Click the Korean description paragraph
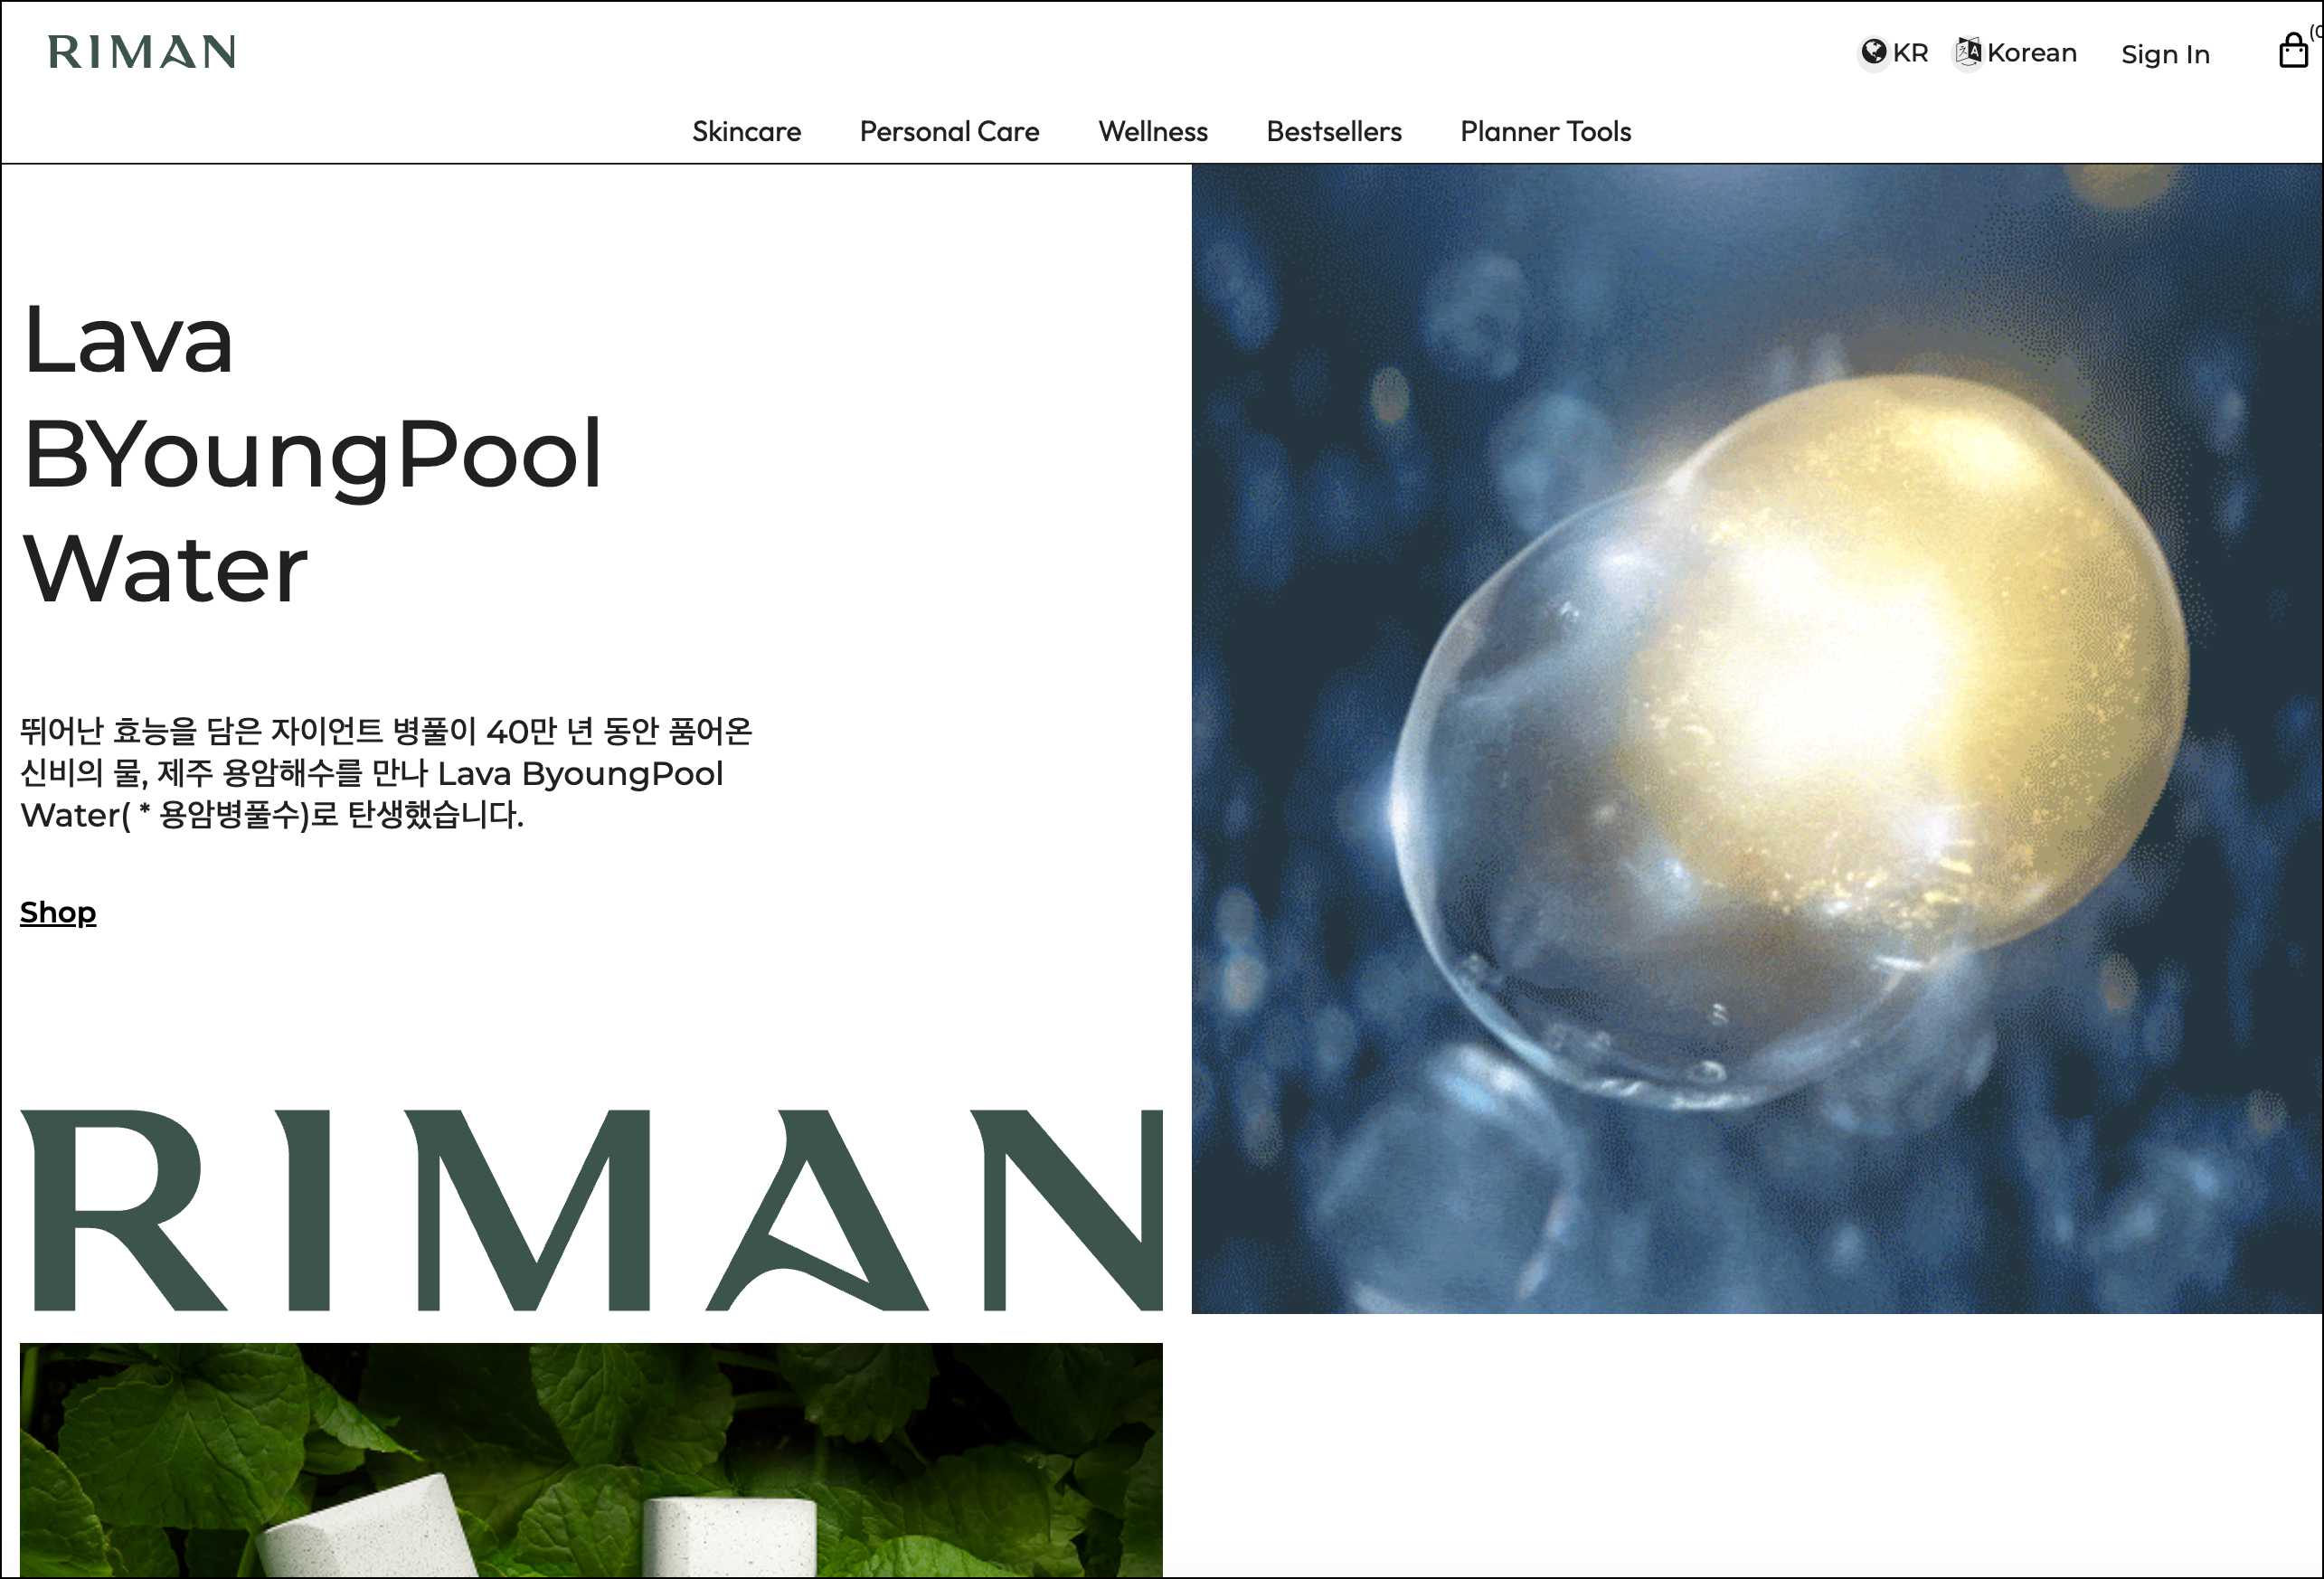The height and width of the screenshot is (1579, 2324). point(385,772)
